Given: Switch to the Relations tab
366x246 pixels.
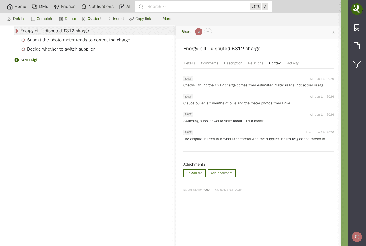Looking at the screenshot, I should [256, 63].
